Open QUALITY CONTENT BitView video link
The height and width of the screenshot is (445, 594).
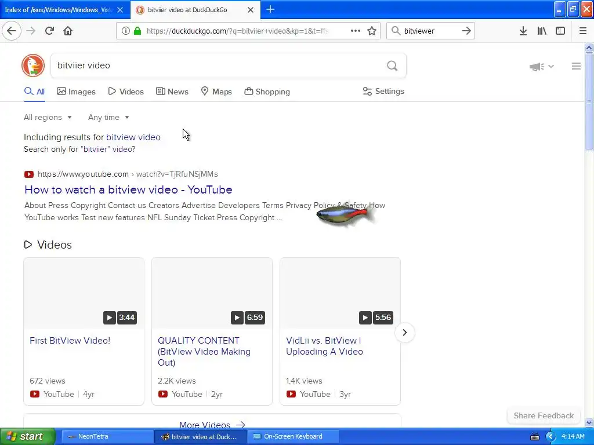point(204,352)
